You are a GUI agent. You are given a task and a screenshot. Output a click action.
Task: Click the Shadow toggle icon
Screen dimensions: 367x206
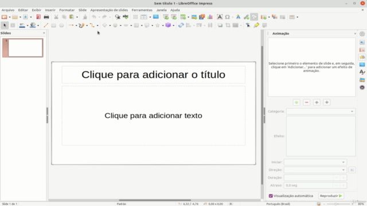220,25
